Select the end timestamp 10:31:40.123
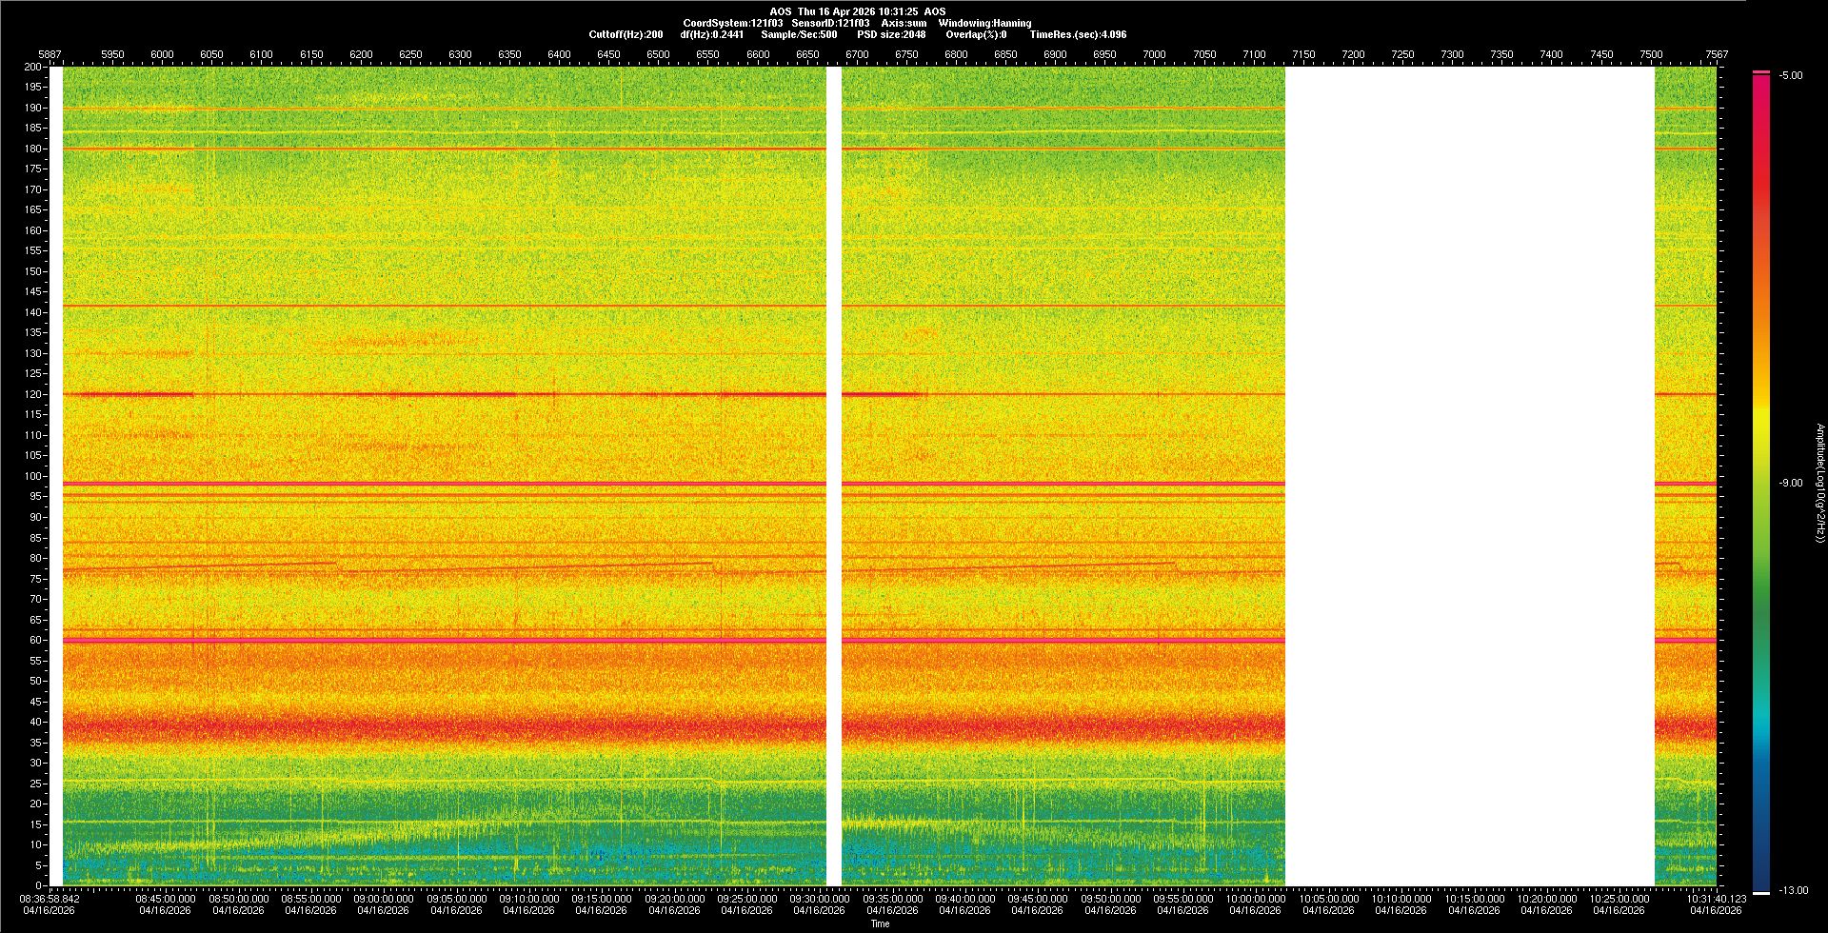 (x=1716, y=899)
